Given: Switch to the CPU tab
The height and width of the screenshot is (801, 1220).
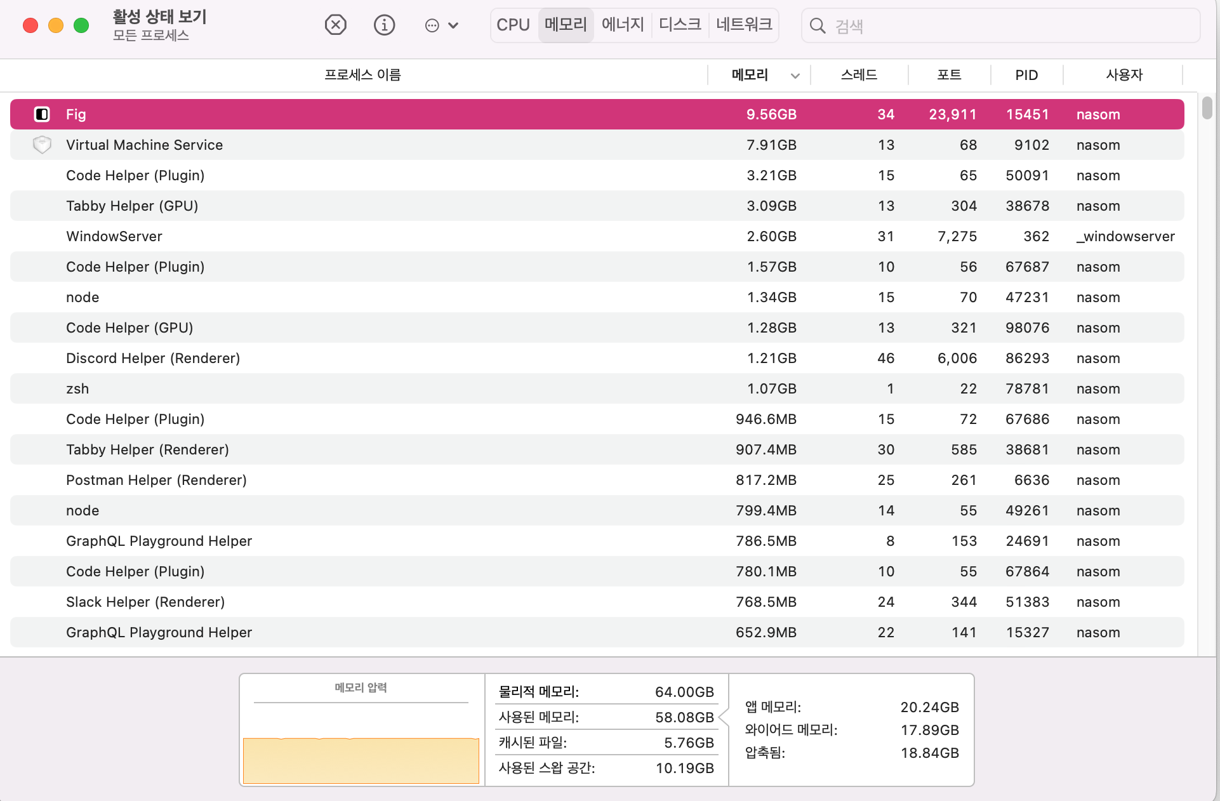Looking at the screenshot, I should click(x=513, y=25).
